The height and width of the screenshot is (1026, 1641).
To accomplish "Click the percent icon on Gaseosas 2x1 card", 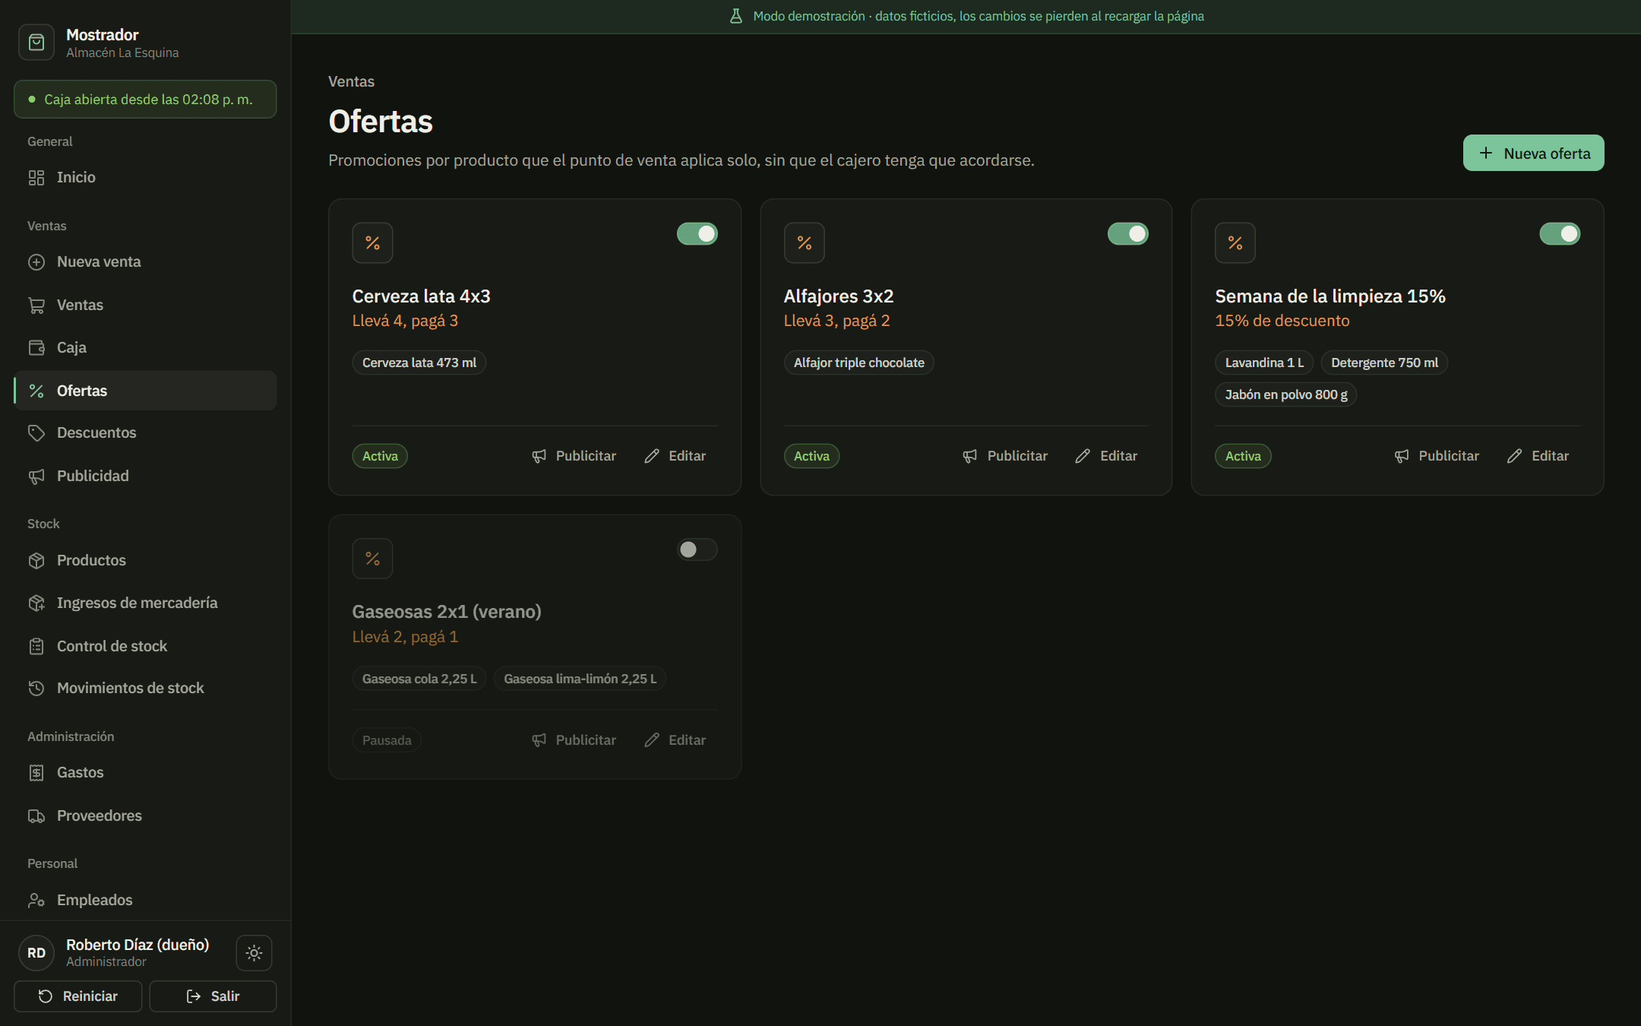I will [x=372, y=559].
